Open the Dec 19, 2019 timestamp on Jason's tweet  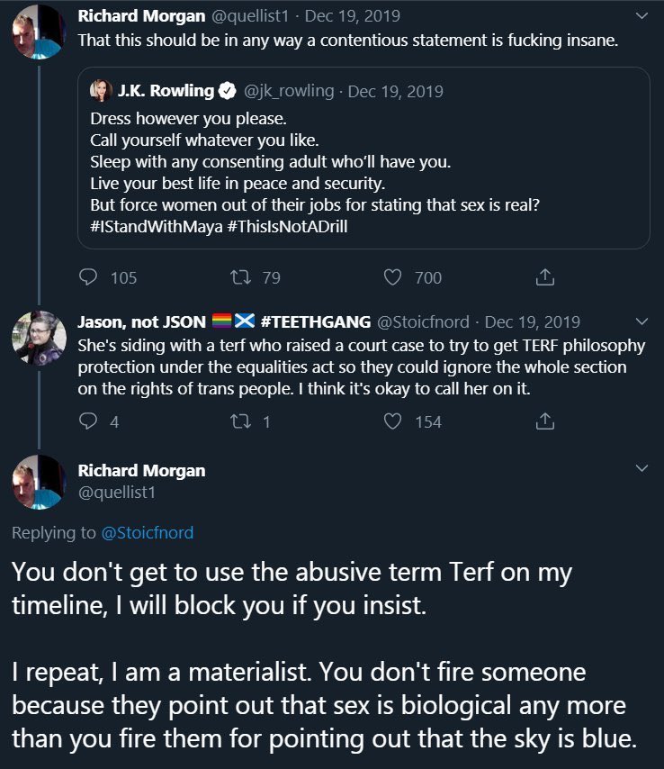point(532,321)
